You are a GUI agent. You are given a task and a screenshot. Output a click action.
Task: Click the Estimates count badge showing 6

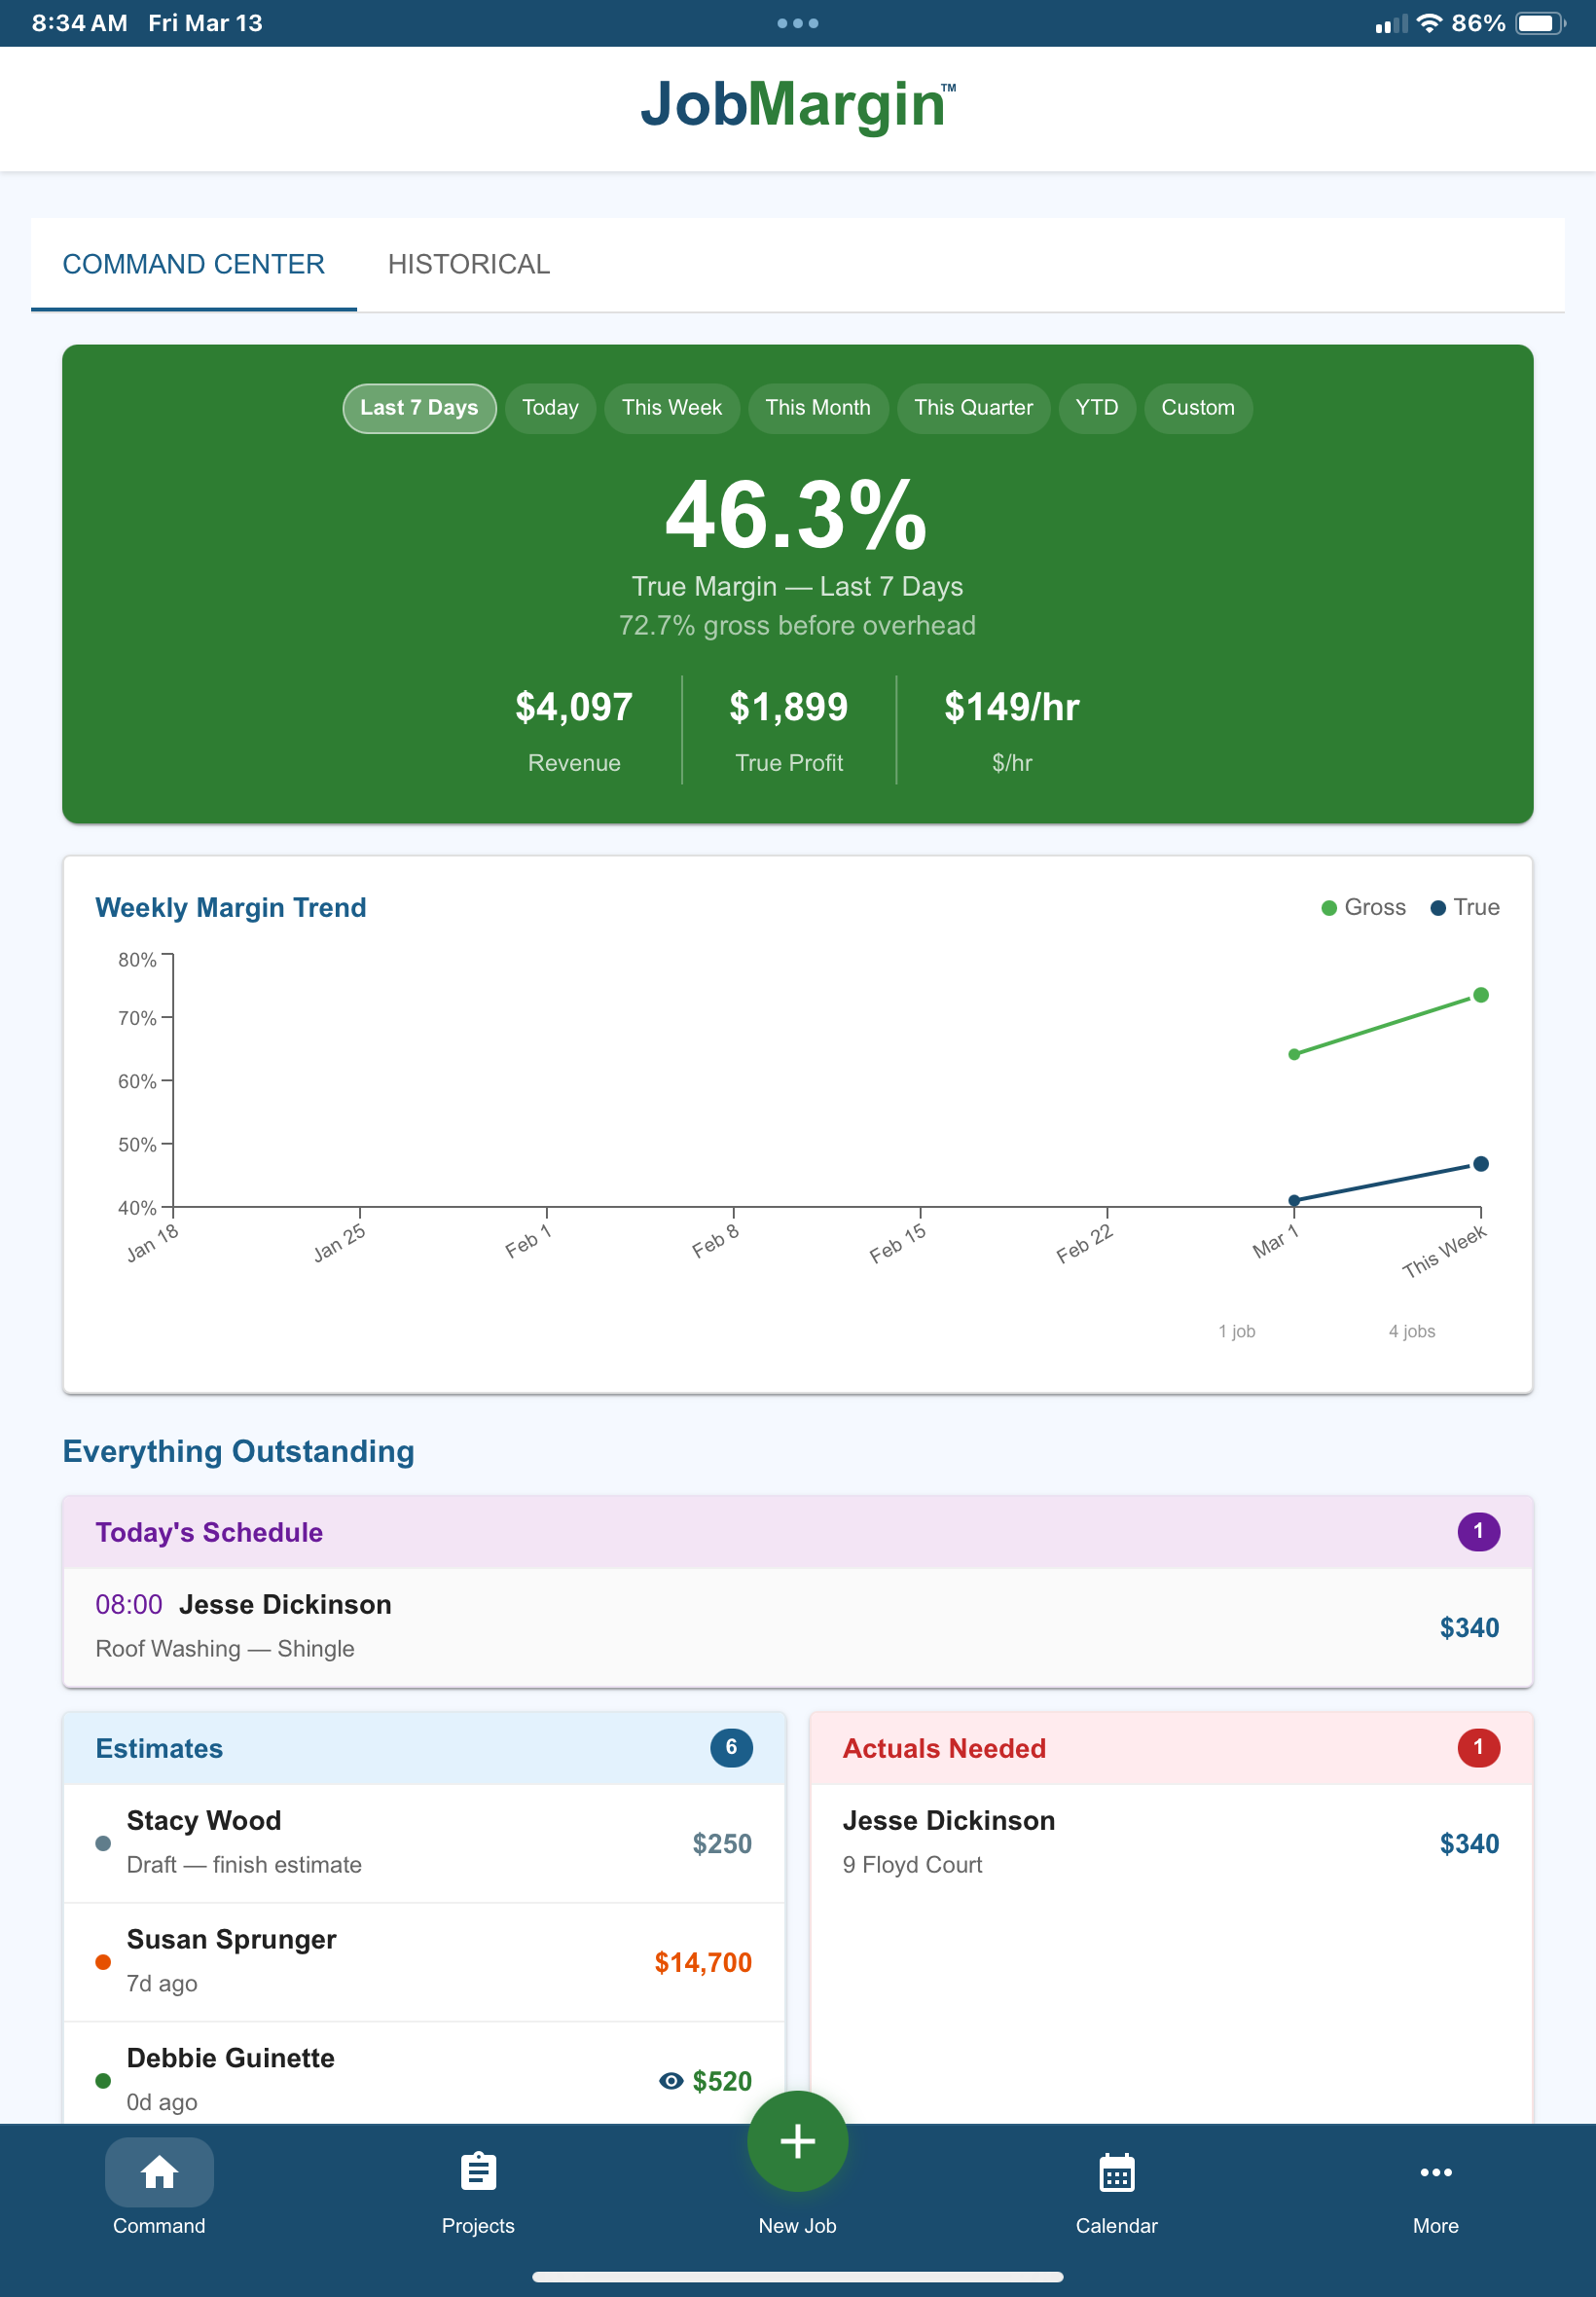click(x=730, y=1748)
